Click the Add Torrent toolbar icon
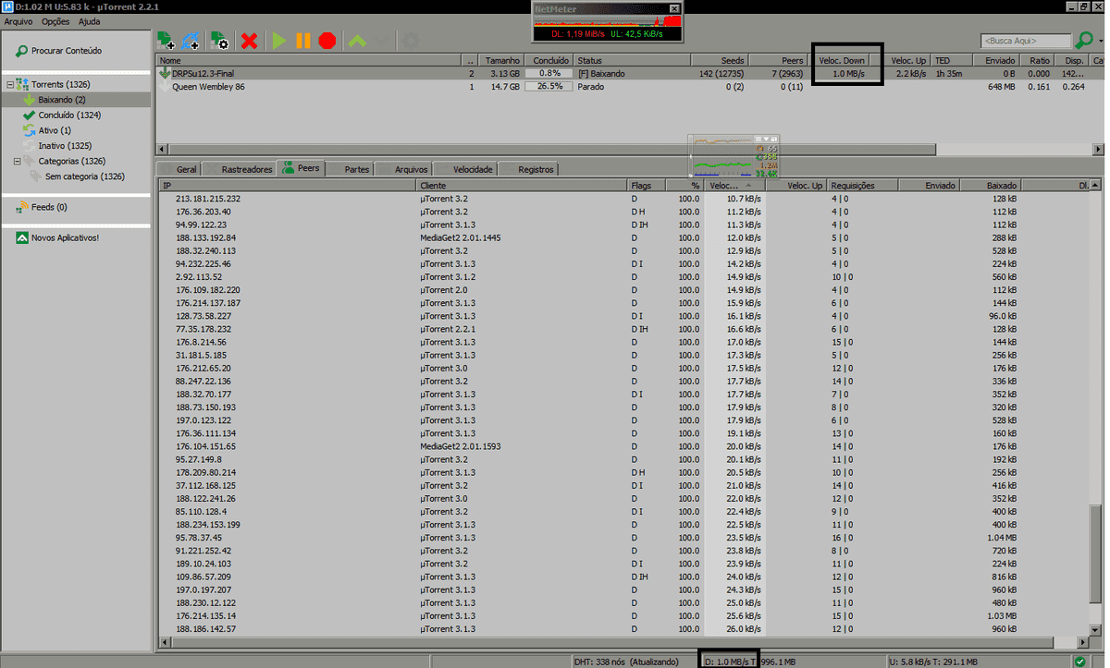Image resolution: width=1110 pixels, height=668 pixels. pyautogui.click(x=166, y=41)
